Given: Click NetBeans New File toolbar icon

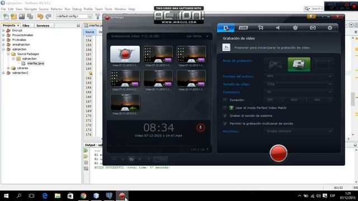Looking at the screenshot, I should pos(6,16).
